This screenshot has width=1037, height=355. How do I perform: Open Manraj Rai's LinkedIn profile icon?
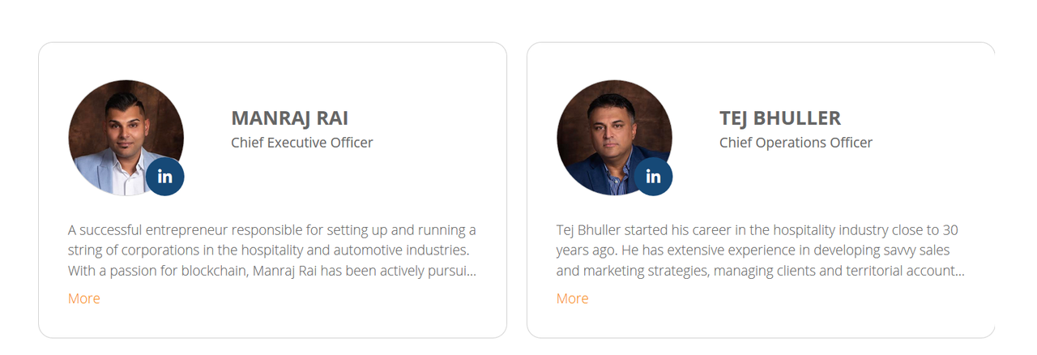[165, 177]
